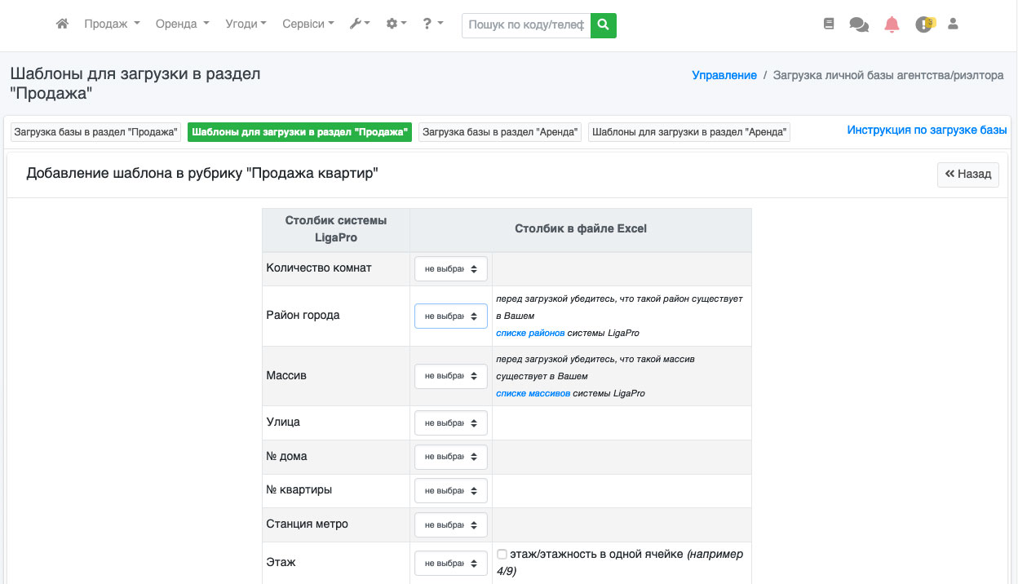The image size is (1018, 584).
Task: Expand the Район города column dropdown
Action: 451,316
